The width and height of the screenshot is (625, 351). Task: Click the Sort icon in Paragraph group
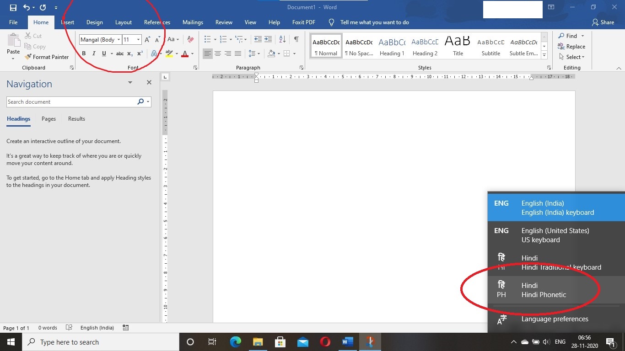(282, 39)
